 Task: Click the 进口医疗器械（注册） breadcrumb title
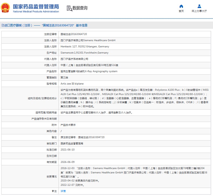coord(18,25)
